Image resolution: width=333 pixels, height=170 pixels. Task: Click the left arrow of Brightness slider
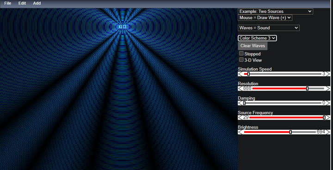pyautogui.click(x=240, y=132)
